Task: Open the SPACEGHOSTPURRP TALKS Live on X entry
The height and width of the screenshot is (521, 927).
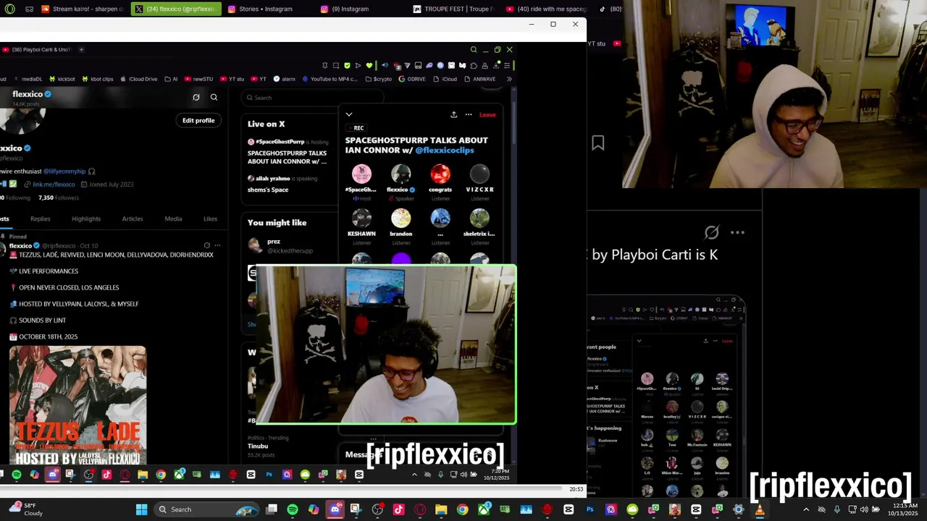Action: click(288, 152)
